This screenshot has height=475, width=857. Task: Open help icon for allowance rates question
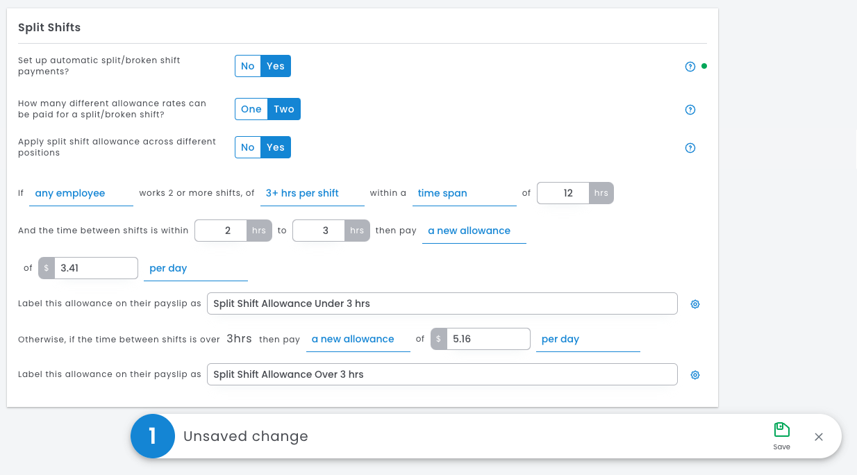point(690,110)
